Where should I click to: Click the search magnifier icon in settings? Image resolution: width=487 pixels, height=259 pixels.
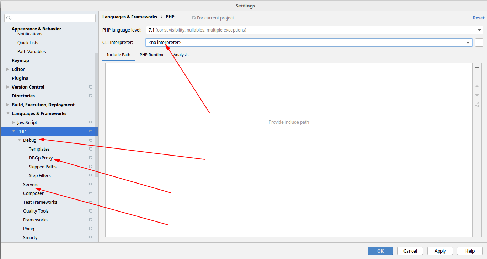[x=9, y=18]
